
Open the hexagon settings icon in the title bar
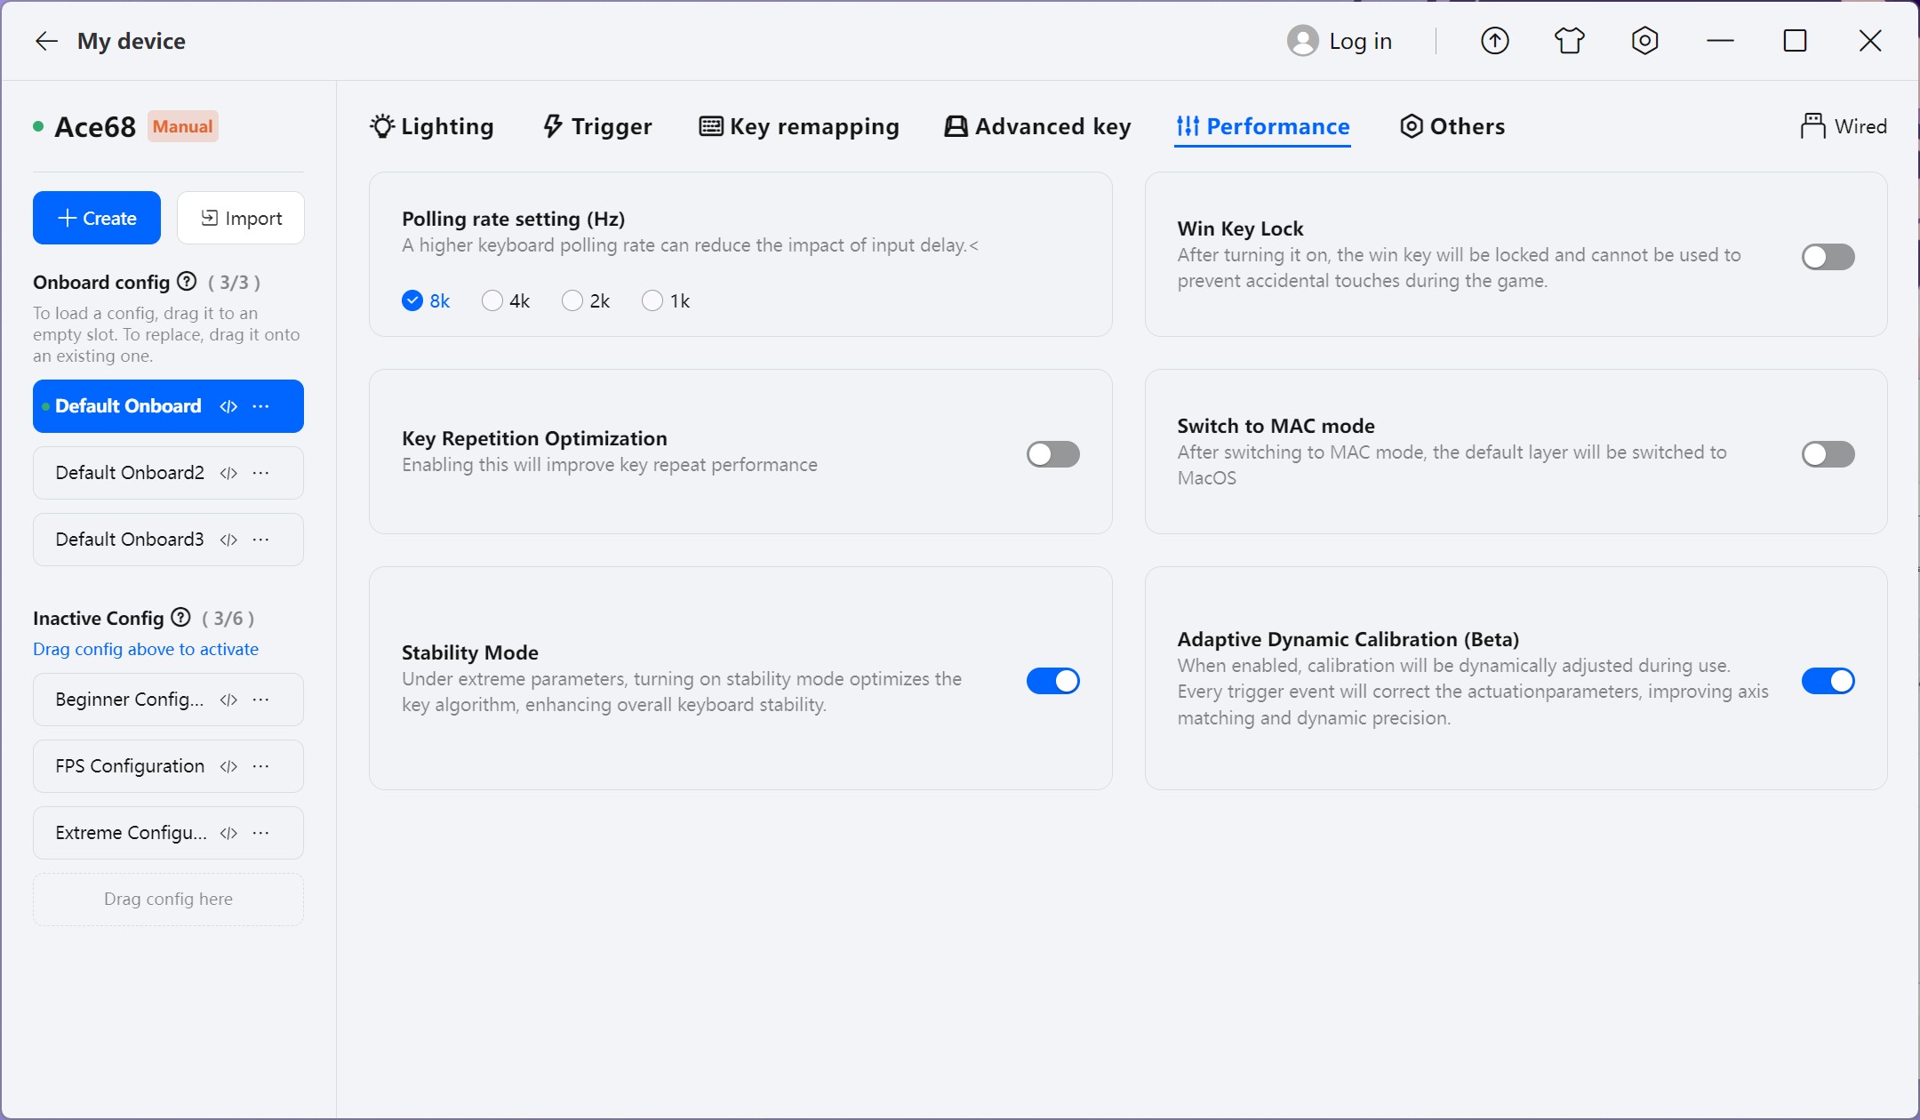pos(1645,41)
